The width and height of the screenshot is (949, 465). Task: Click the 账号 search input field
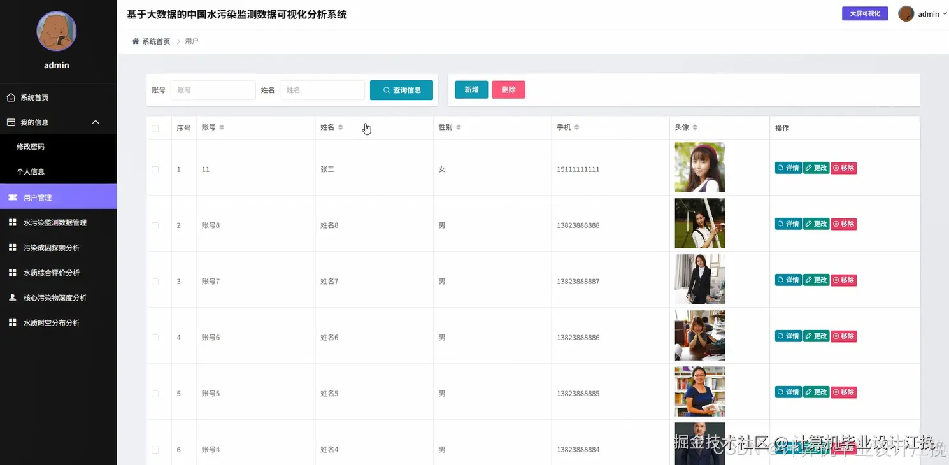[213, 90]
